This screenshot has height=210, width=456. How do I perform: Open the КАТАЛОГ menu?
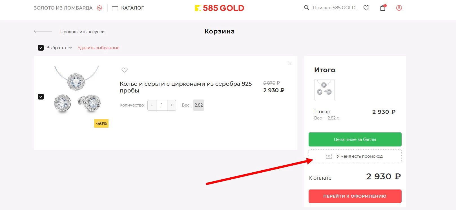point(128,8)
